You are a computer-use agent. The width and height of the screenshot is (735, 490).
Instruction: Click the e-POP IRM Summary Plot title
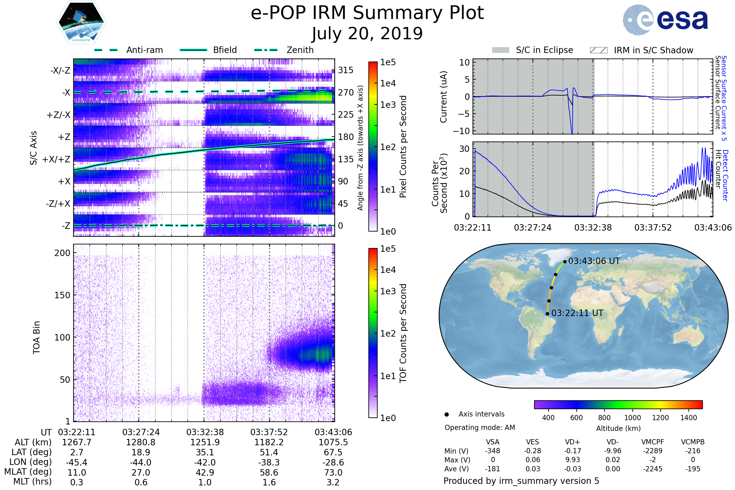coord(367,13)
